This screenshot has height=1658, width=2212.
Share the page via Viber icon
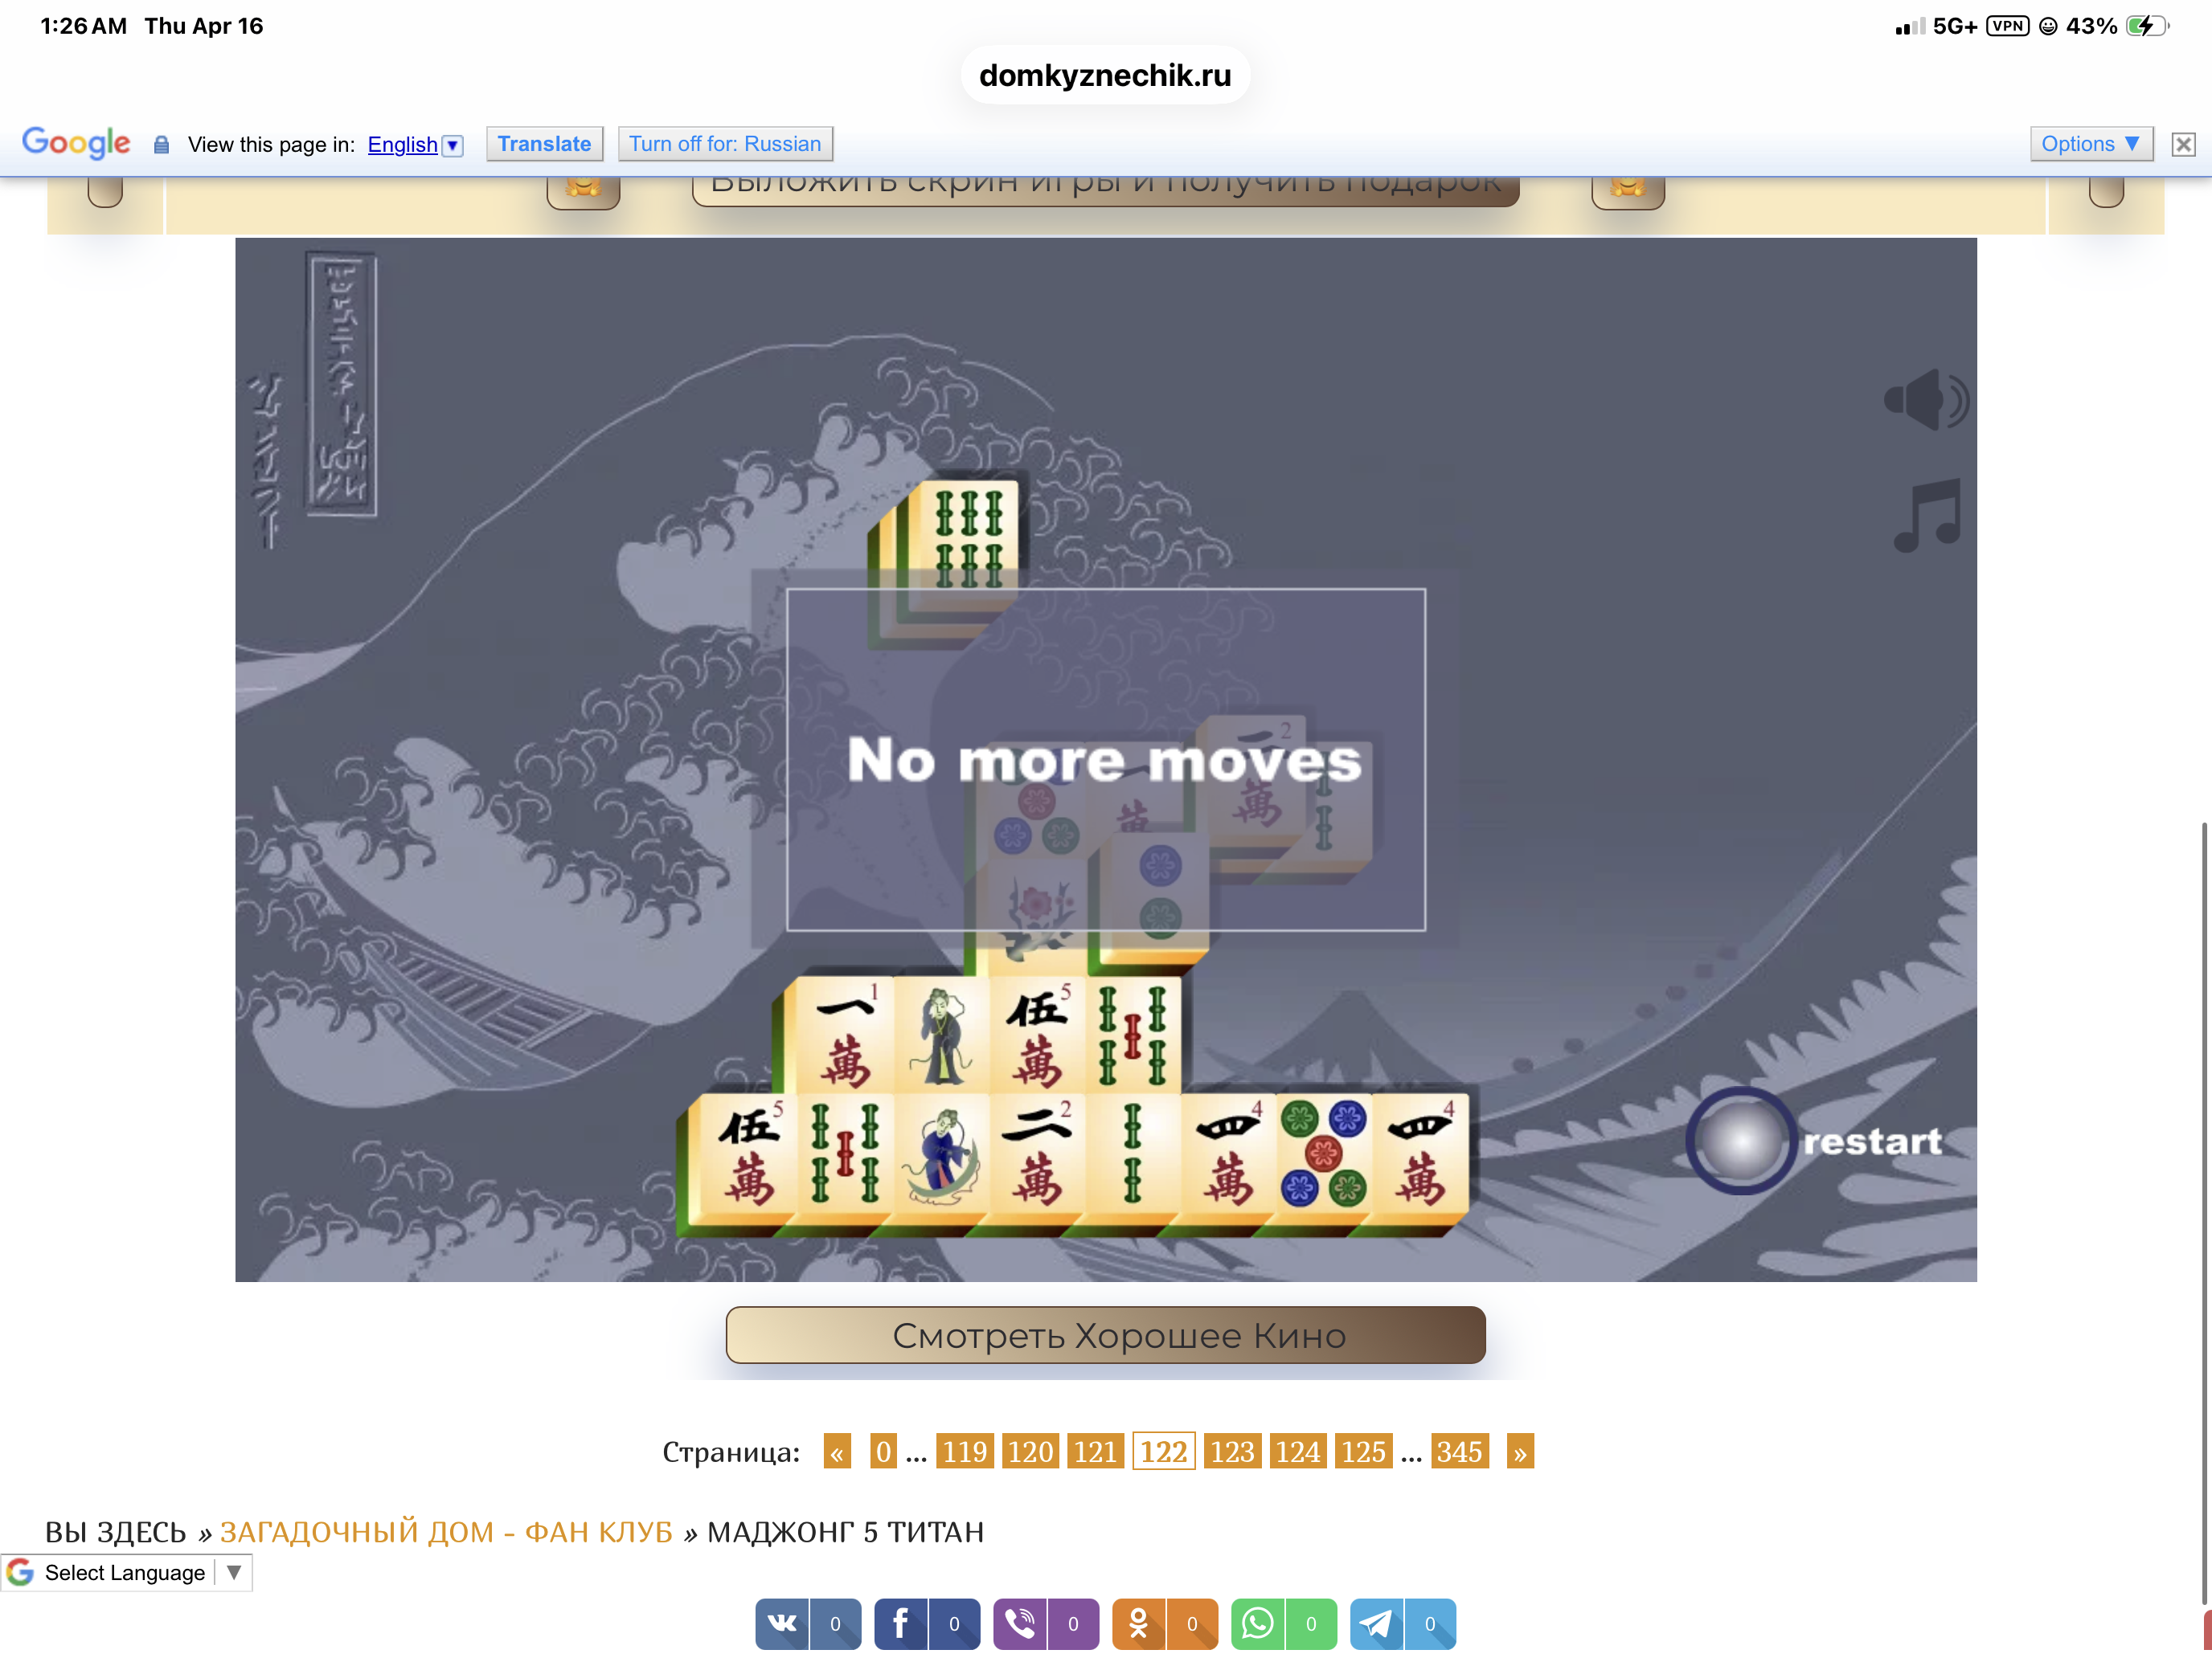point(1019,1623)
